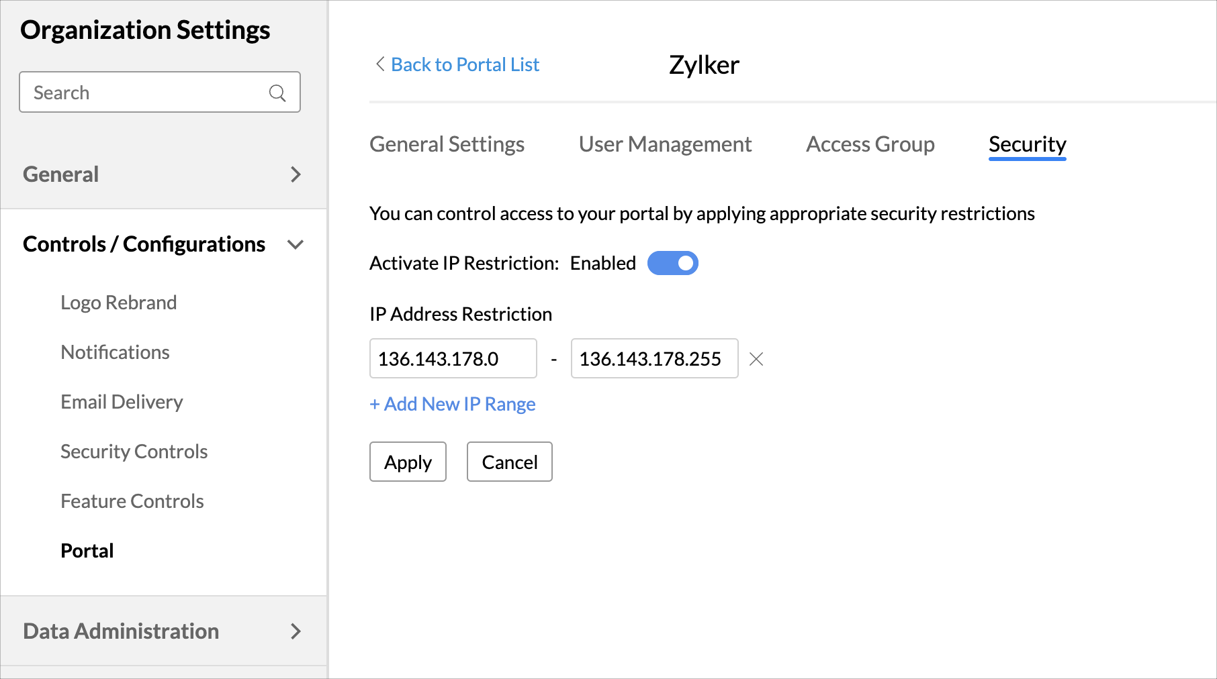Remove the IP range with X icon
1217x679 pixels.
756,360
